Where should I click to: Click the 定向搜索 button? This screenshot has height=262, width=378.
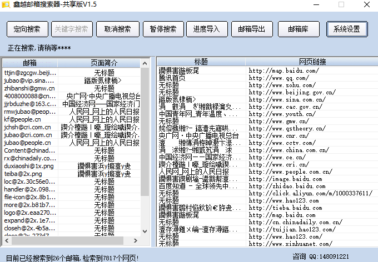[x=27, y=29]
